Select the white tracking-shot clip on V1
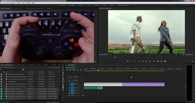The height and width of the screenshot is (103, 195). [103, 84]
